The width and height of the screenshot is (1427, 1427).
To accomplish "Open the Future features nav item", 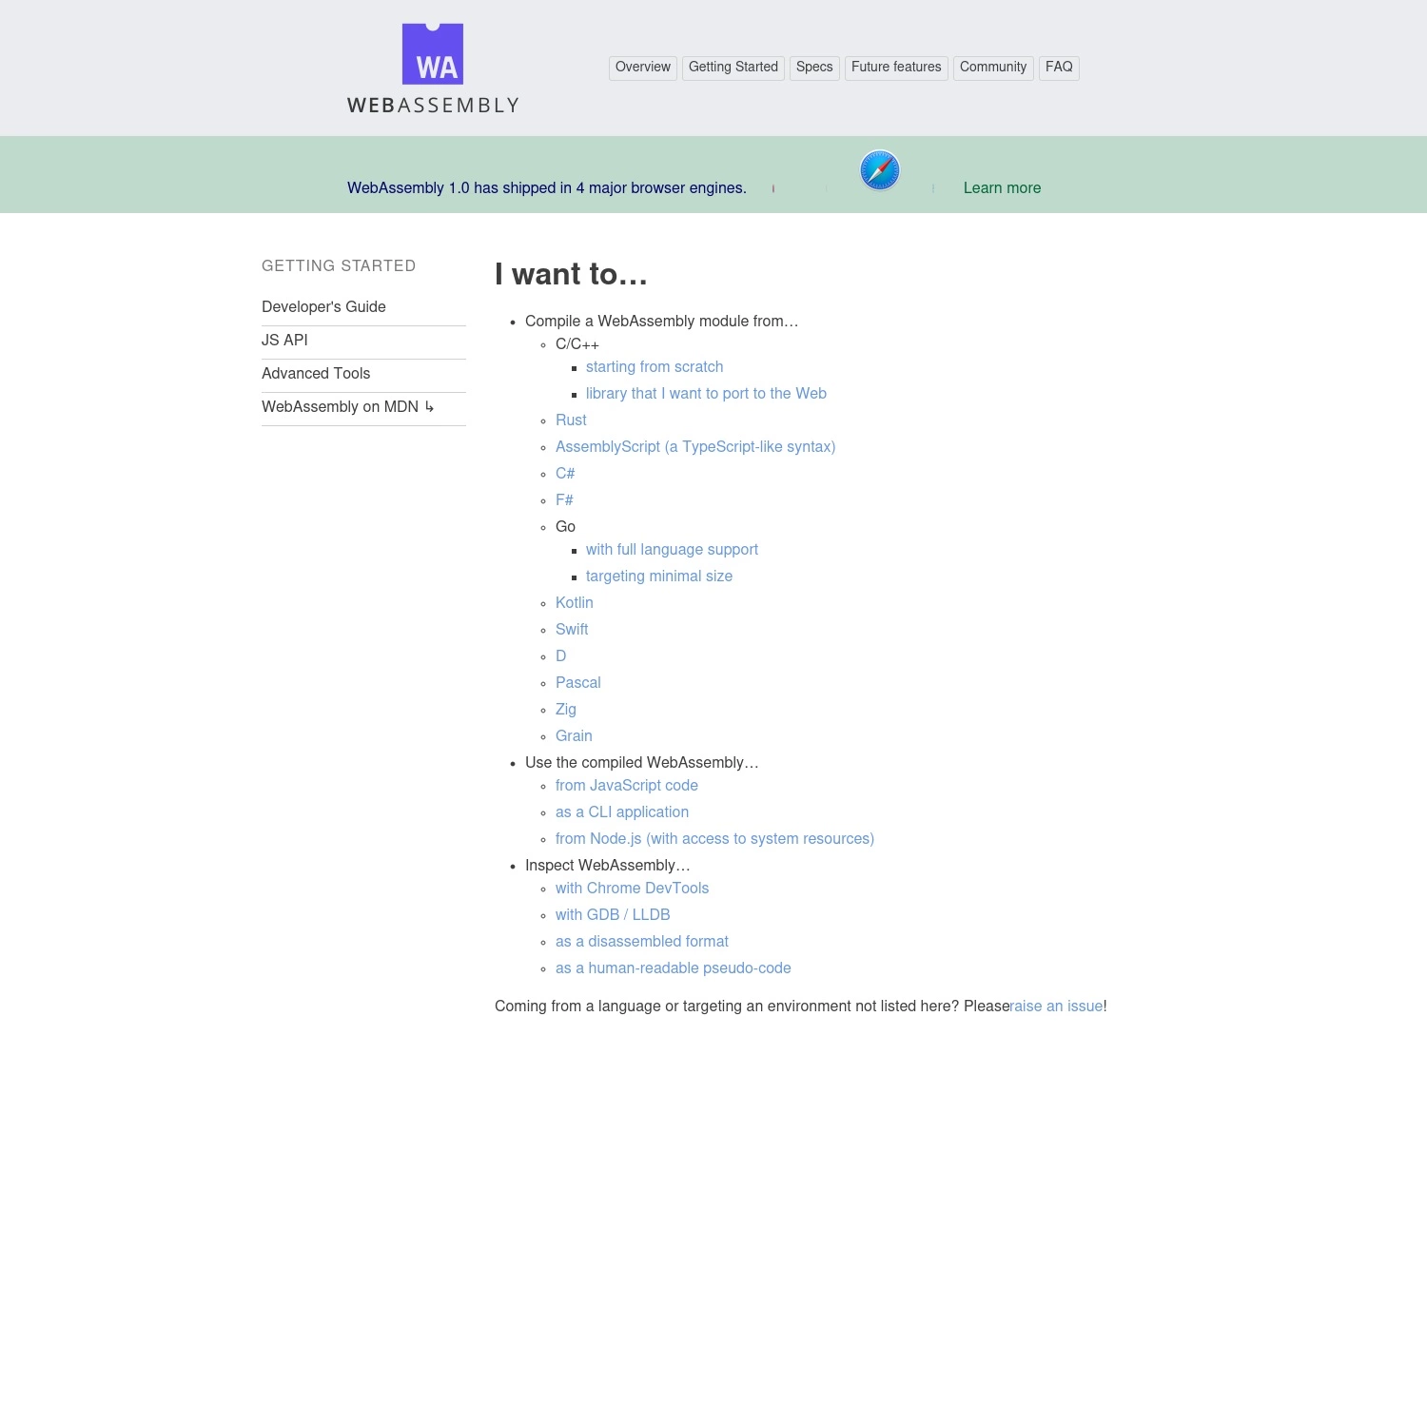I will tap(896, 68).
